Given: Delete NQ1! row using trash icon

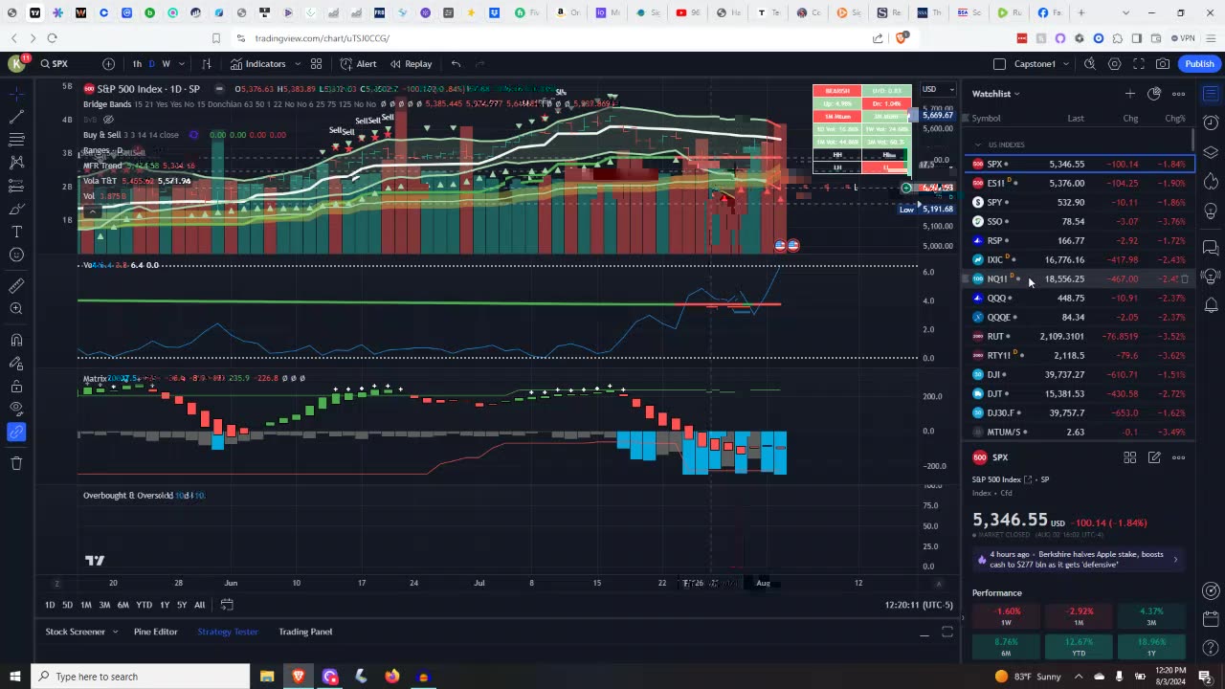Looking at the screenshot, I should [1185, 278].
